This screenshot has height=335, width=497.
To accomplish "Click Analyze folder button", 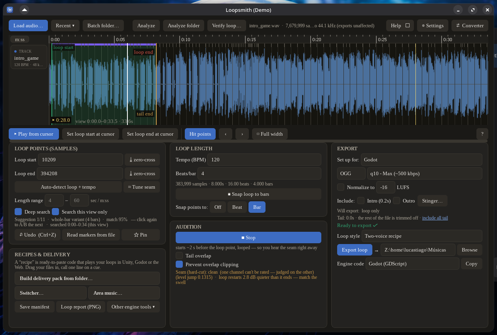I will click(x=184, y=25).
